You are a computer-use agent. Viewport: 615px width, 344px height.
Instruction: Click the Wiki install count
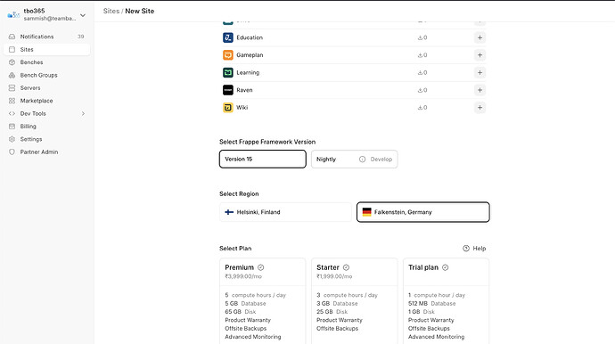click(x=422, y=108)
